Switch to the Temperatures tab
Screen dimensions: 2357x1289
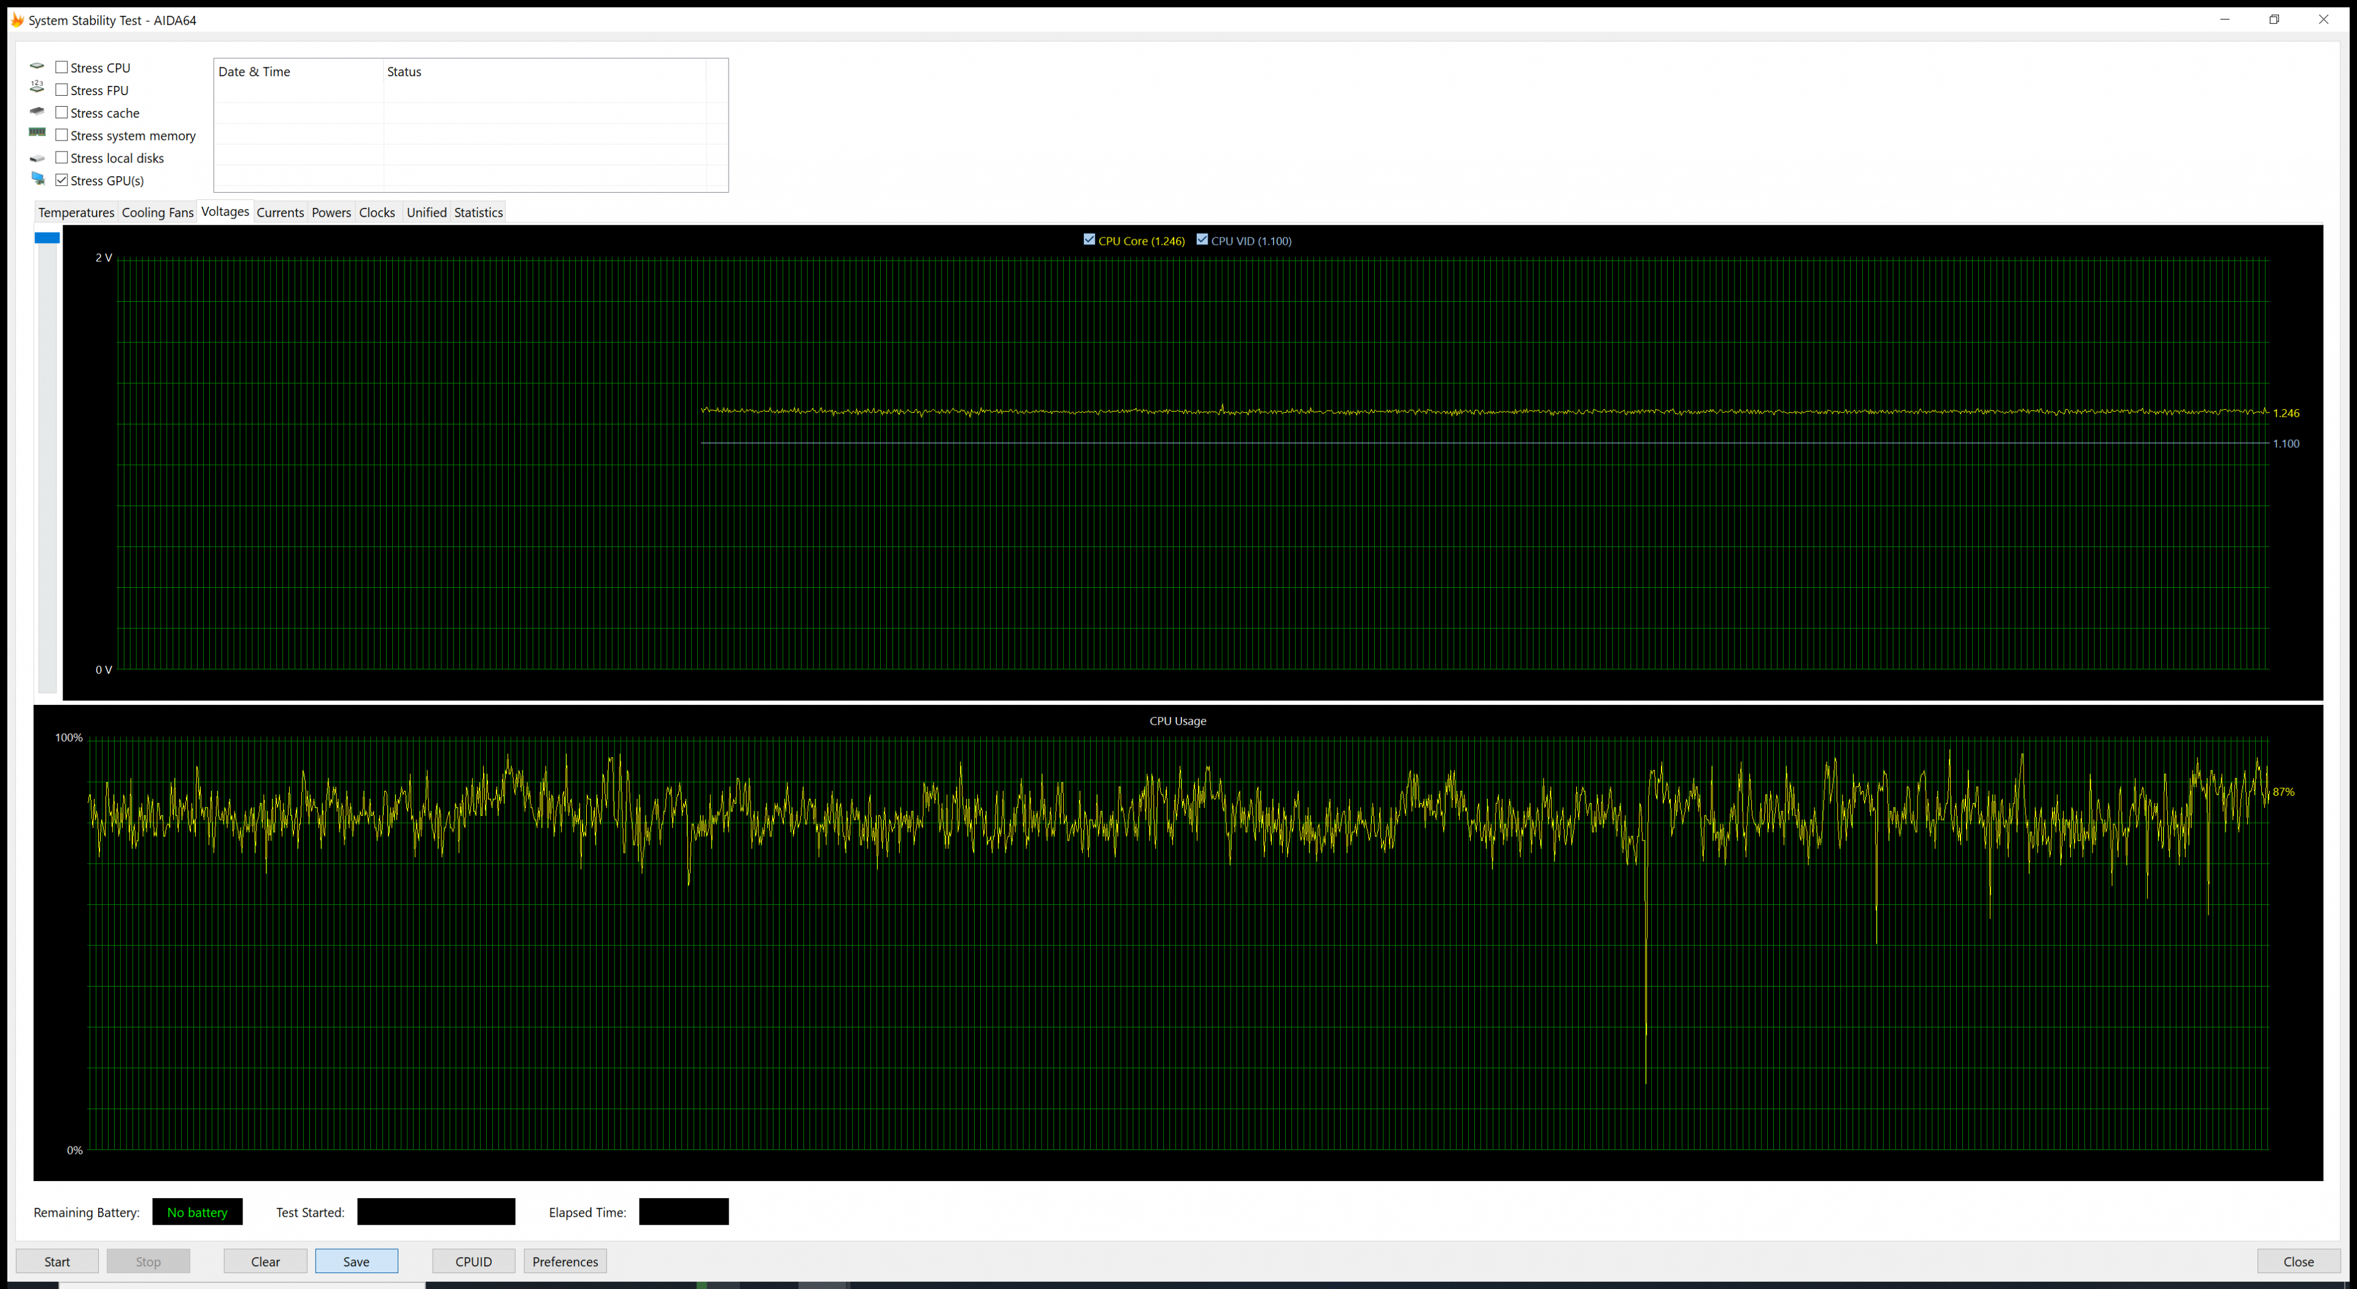(x=76, y=212)
